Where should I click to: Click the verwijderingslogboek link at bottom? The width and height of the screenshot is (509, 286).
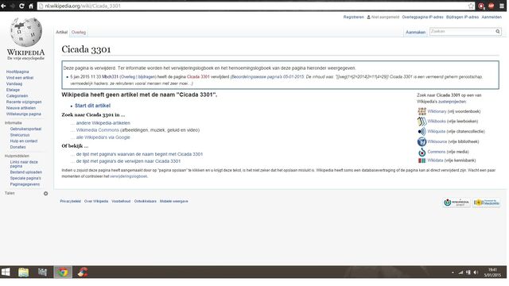click(129, 176)
